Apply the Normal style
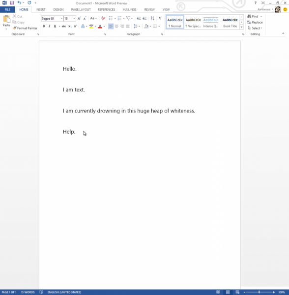Image resolution: width=289 pixels, height=295 pixels. (x=175, y=23)
